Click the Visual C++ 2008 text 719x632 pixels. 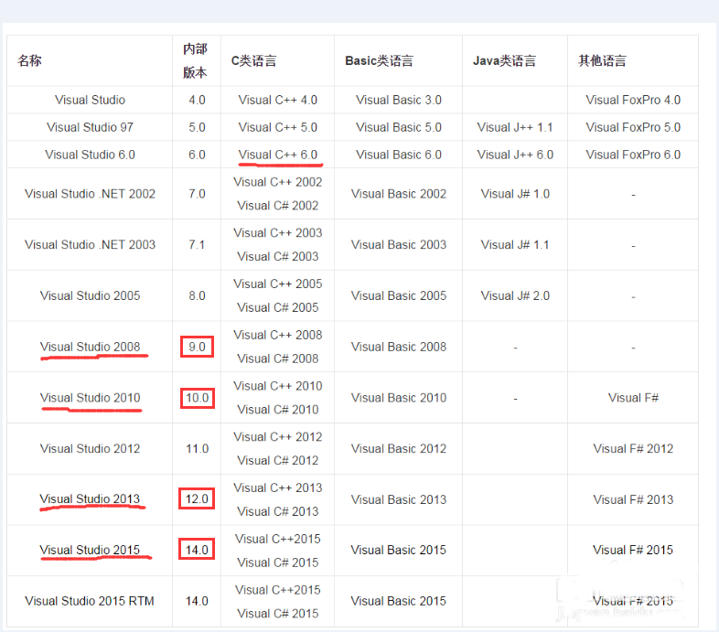pos(278,335)
